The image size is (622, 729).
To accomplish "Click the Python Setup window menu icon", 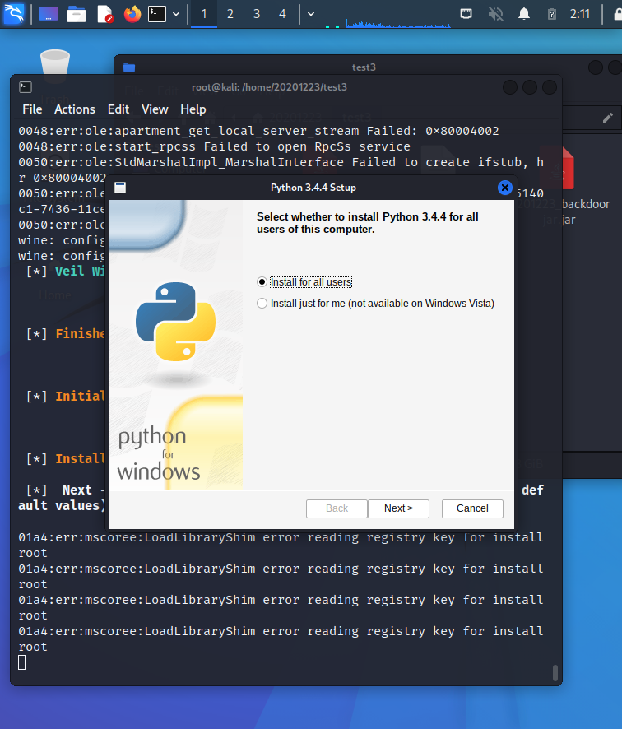I will click(120, 188).
